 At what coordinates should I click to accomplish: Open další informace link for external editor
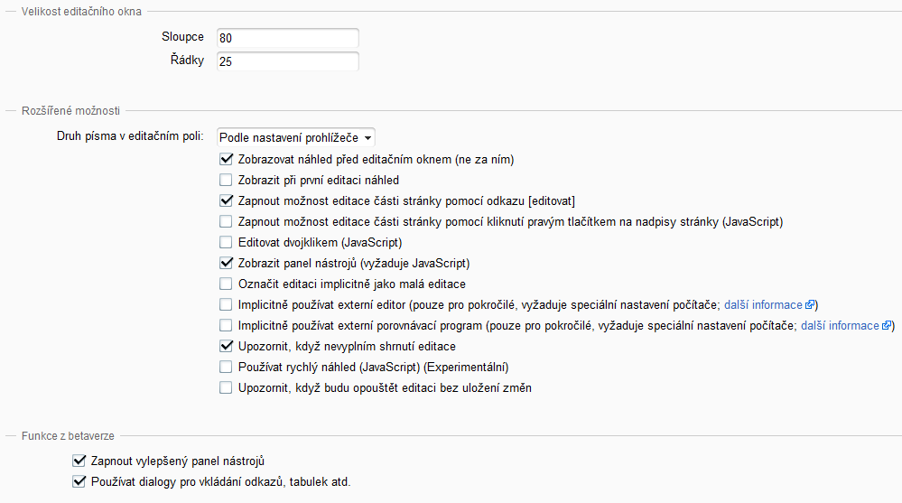pos(764,304)
